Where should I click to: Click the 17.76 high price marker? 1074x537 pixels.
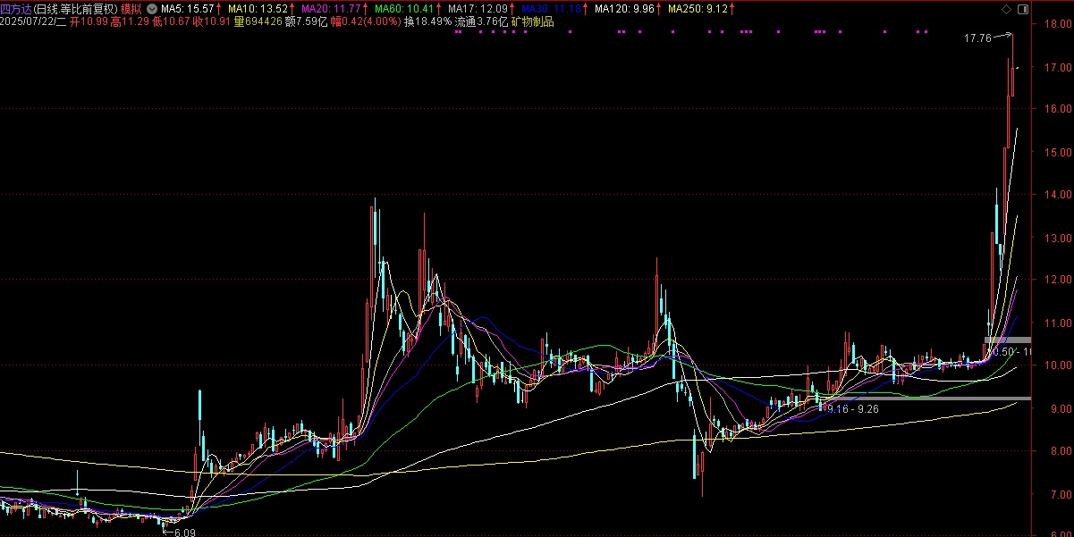978,38
